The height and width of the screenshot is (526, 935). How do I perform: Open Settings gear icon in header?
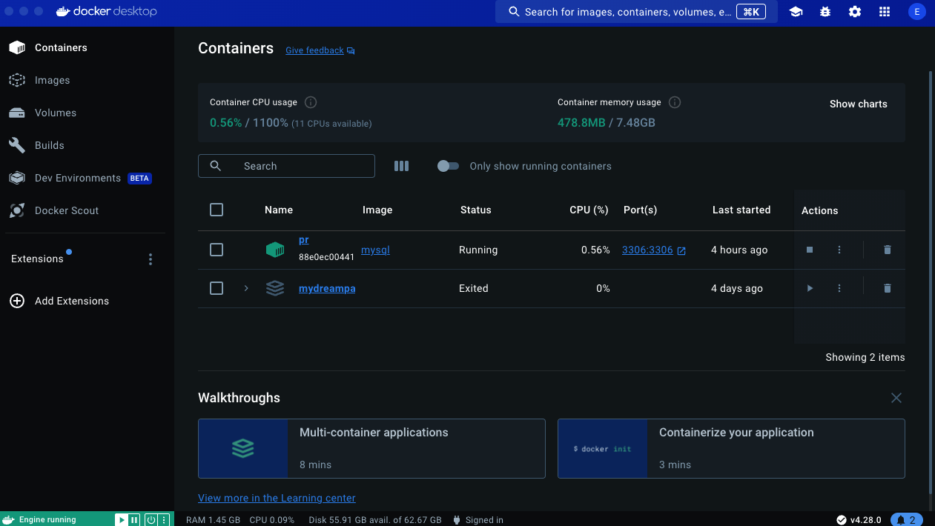855,12
